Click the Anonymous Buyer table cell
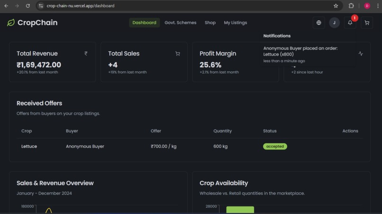This screenshot has width=382, height=214. click(x=85, y=147)
